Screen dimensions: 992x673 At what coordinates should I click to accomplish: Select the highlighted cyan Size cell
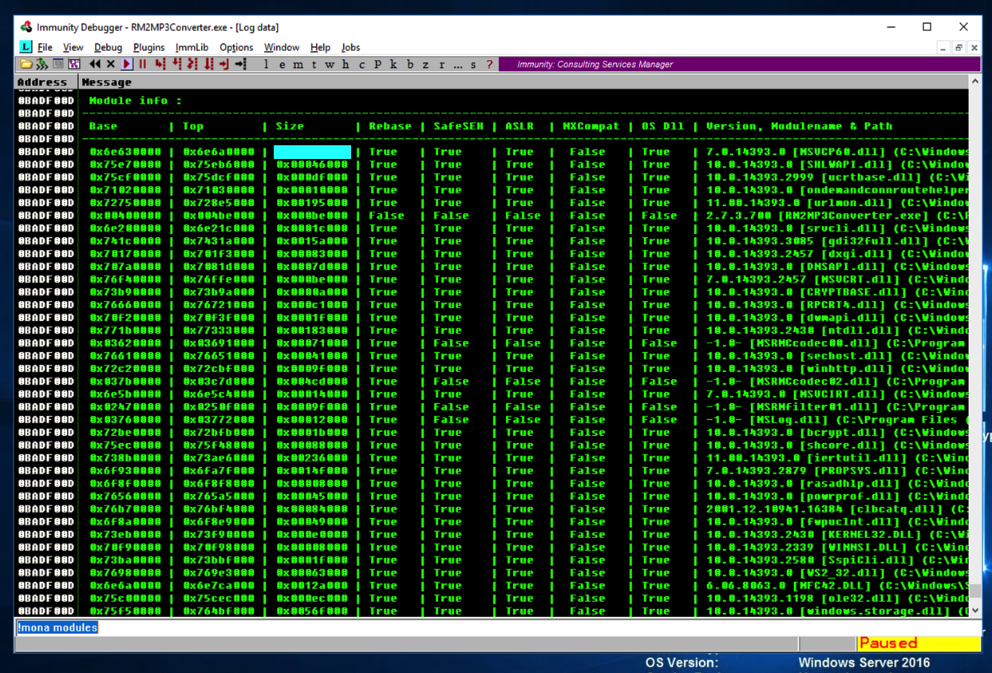[312, 152]
